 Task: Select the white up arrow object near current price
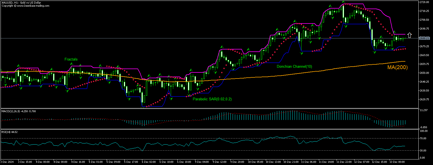[x=410, y=35]
